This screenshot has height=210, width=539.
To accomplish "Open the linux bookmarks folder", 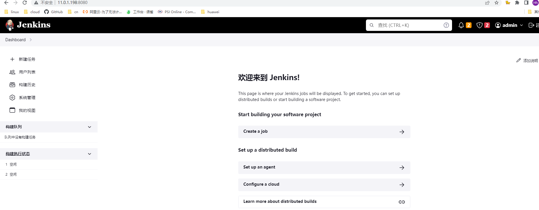I will point(12,12).
